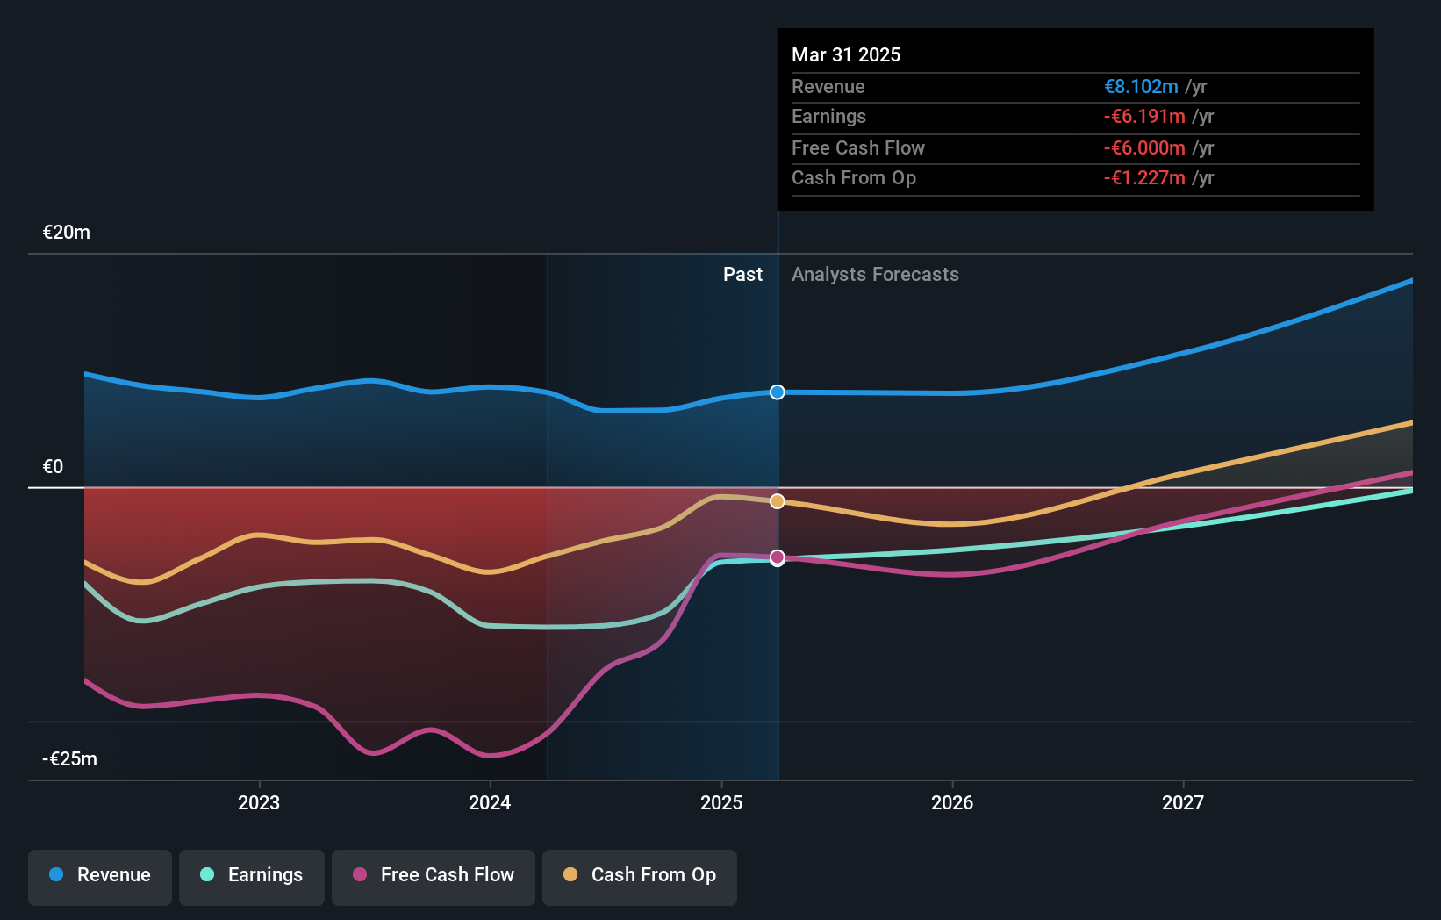
Task: Click the teal Earnings legend dot
Action: pyautogui.click(x=207, y=874)
